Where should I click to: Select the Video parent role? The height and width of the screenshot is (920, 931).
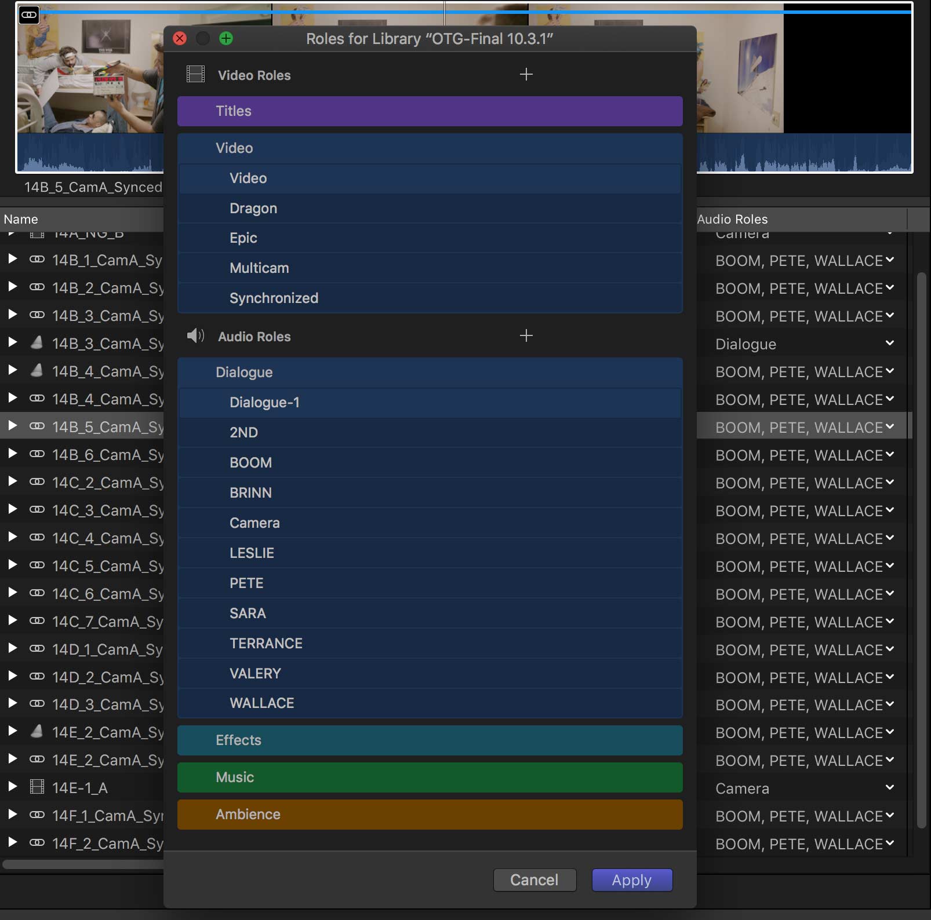point(430,148)
